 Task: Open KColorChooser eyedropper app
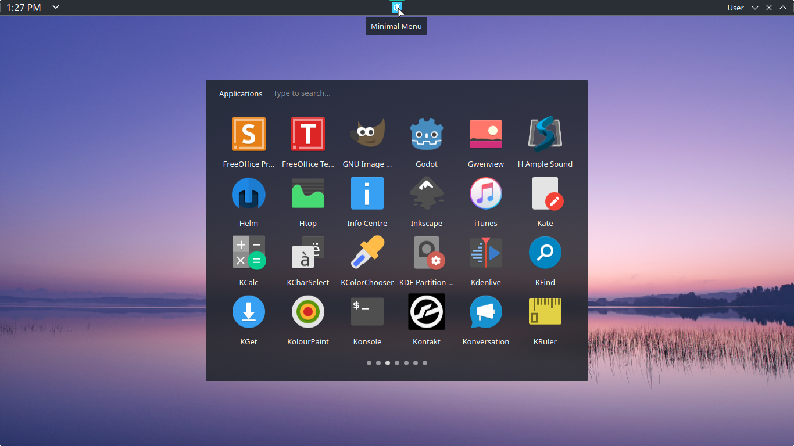point(367,253)
